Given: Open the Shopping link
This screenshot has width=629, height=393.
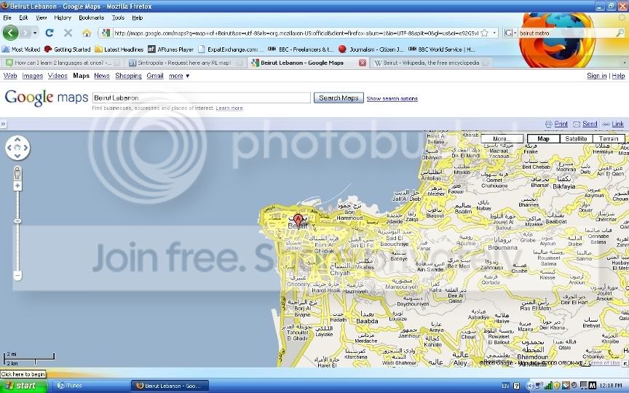Looking at the screenshot, I should point(128,76).
